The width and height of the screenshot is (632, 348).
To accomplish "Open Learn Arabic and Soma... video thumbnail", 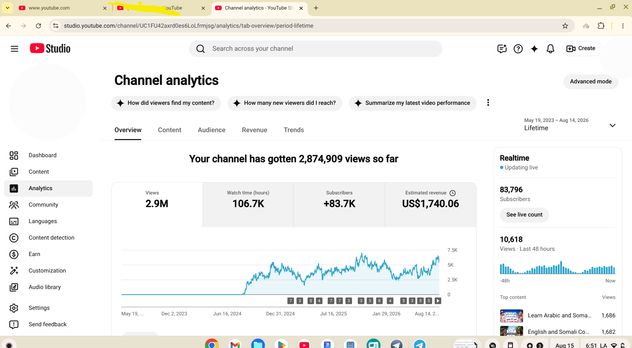I will (511, 316).
